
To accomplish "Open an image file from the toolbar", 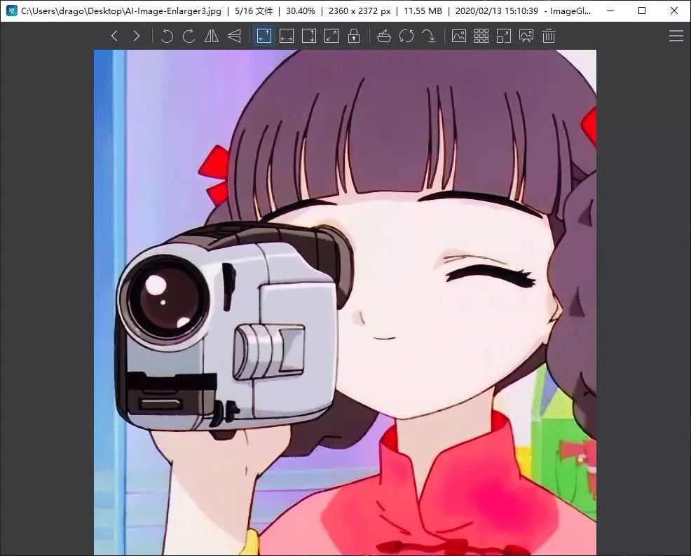I will pos(384,36).
